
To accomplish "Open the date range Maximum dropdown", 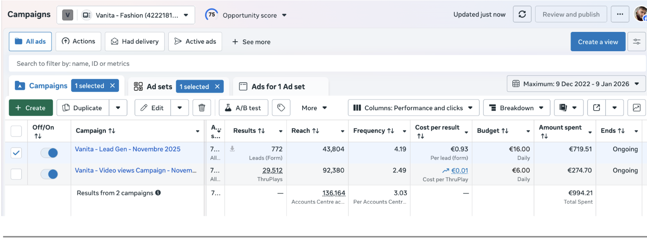I will (x=576, y=84).
